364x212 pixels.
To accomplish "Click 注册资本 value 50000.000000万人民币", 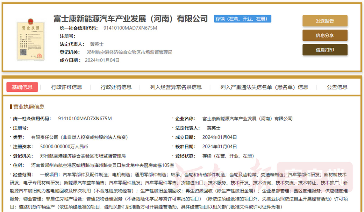I will click(x=64, y=147).
